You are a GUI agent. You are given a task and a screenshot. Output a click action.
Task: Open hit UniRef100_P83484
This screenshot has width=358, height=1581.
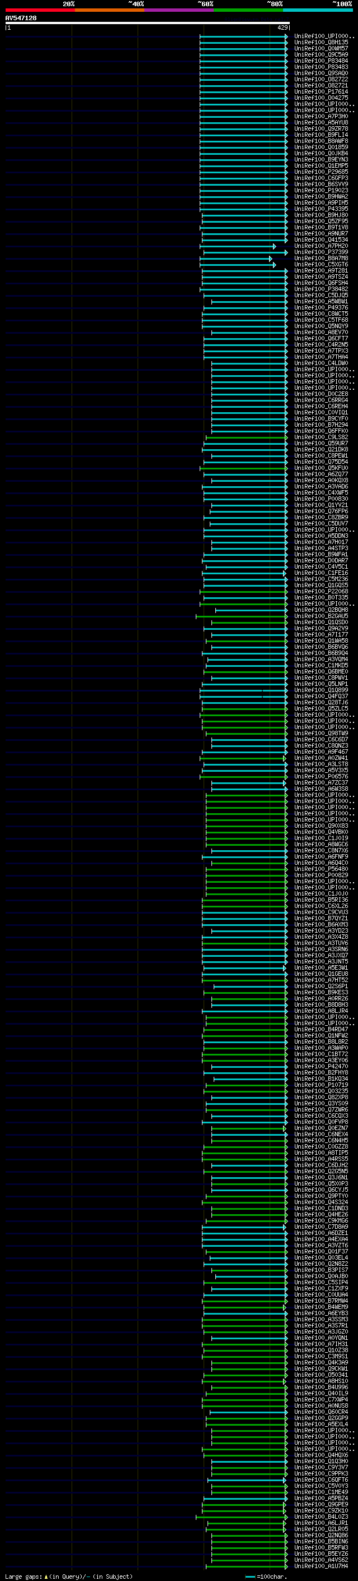[x=321, y=61]
